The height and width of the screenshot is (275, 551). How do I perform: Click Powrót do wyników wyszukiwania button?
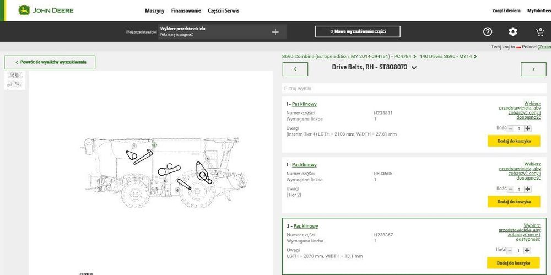[x=50, y=62]
